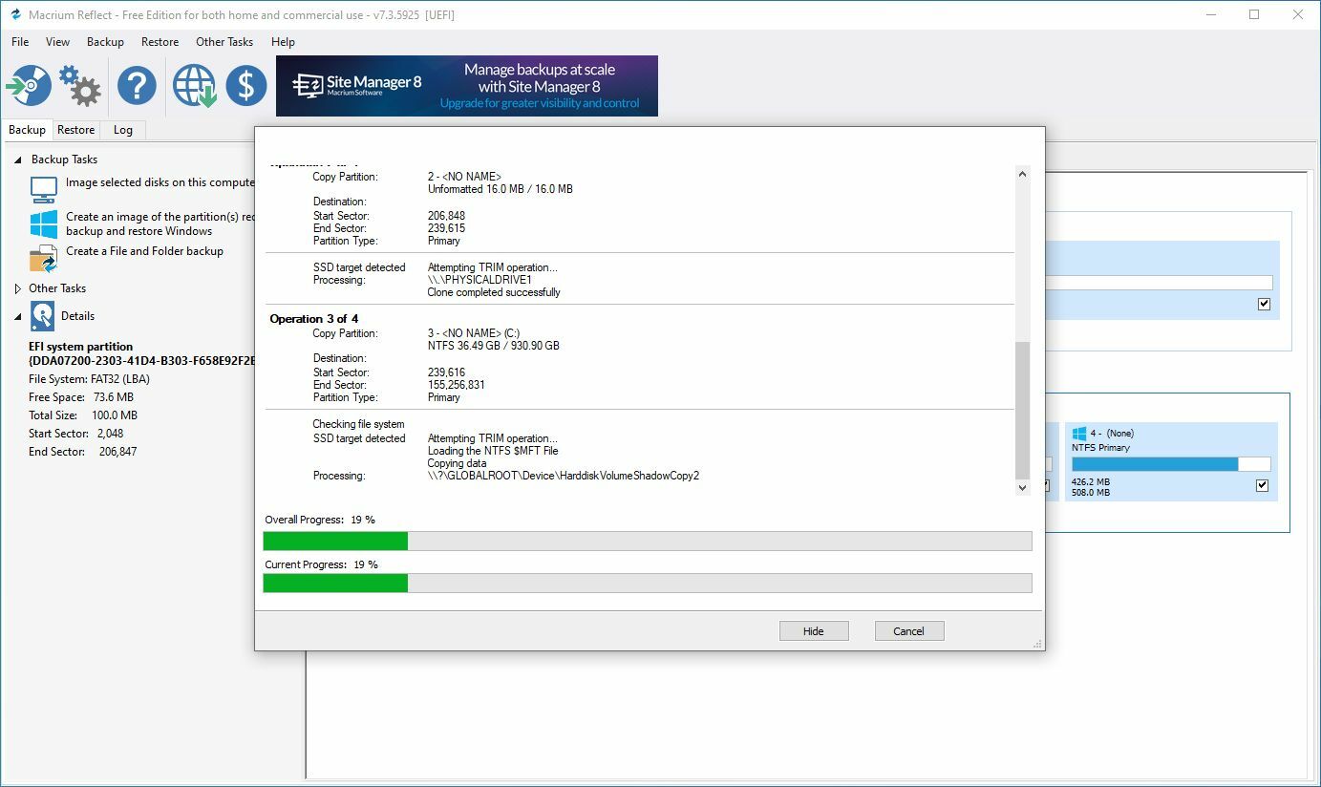This screenshot has width=1321, height=787.
Task: Click the 426.2 MB value on partition 4
Action: [x=1091, y=482]
